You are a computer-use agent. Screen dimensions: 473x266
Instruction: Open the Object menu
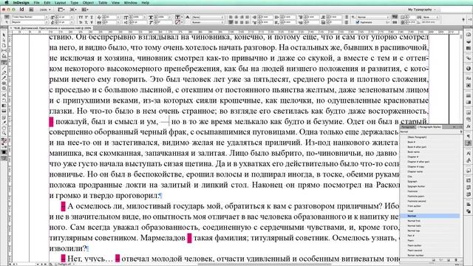(88, 3)
